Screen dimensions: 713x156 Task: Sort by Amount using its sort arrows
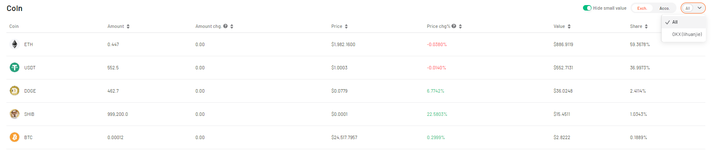pyautogui.click(x=128, y=26)
